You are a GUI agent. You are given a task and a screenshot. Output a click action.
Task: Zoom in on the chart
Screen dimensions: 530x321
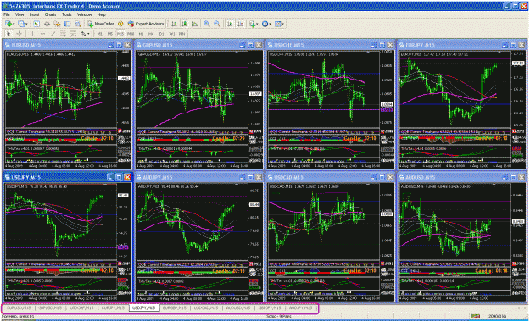(207, 24)
